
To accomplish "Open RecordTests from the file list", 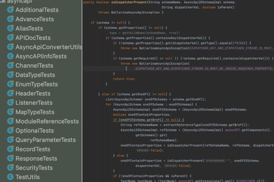I will tap(33, 149).
